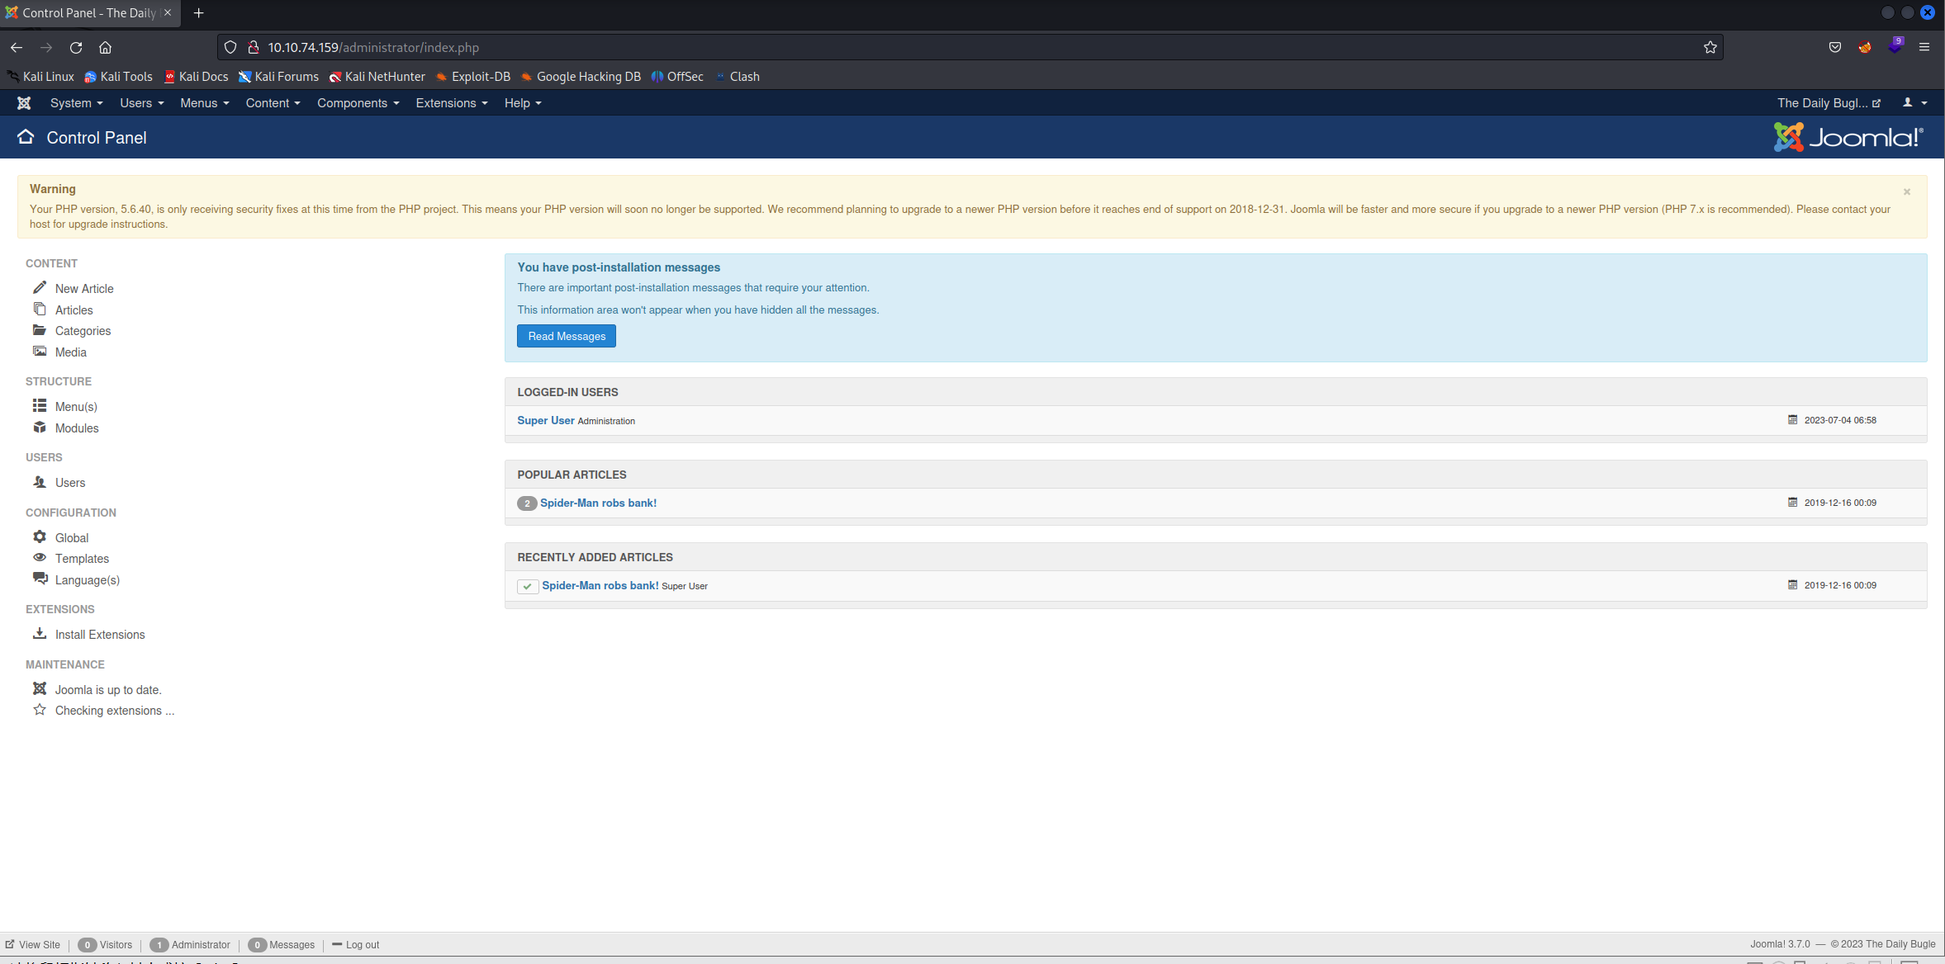Expand the System menu
Screen dimensions: 1945x964
76,103
